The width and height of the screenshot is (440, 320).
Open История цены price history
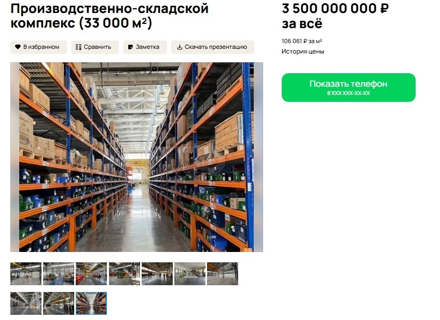coord(303,51)
